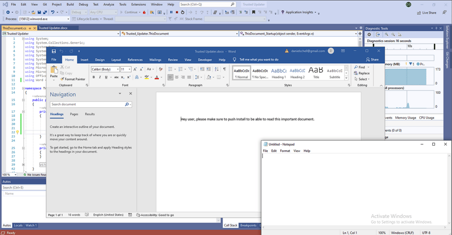Open the Breakpoints tab in Visual Studio

(x=248, y=225)
